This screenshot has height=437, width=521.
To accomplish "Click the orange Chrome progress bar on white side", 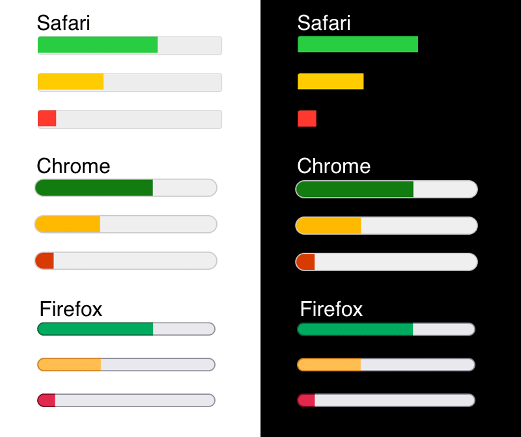I will (x=67, y=224).
